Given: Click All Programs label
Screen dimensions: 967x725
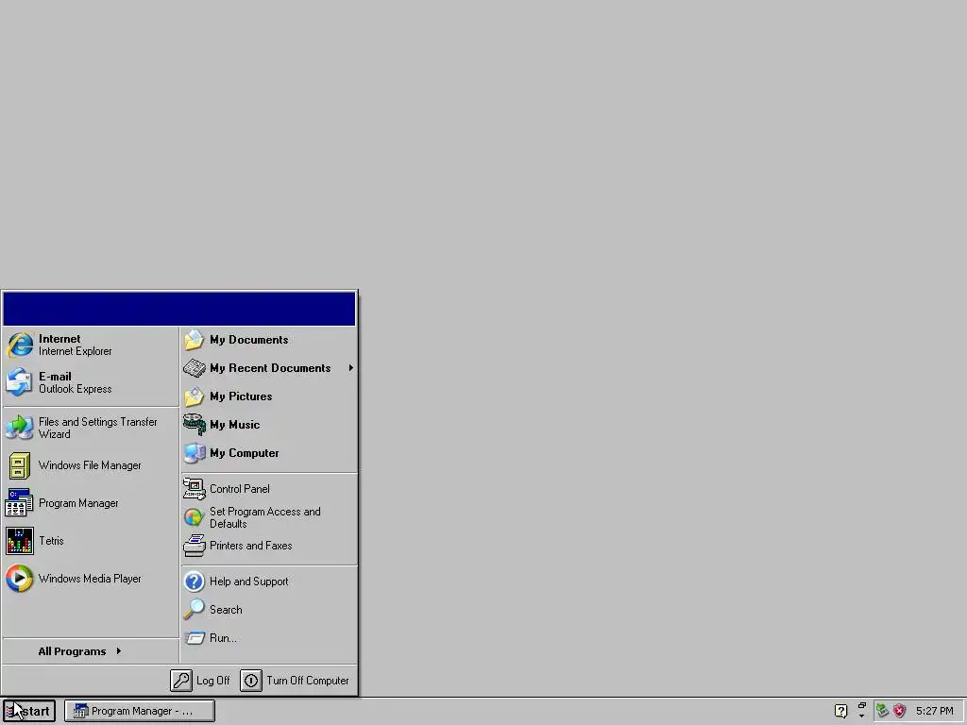Looking at the screenshot, I should point(72,651).
